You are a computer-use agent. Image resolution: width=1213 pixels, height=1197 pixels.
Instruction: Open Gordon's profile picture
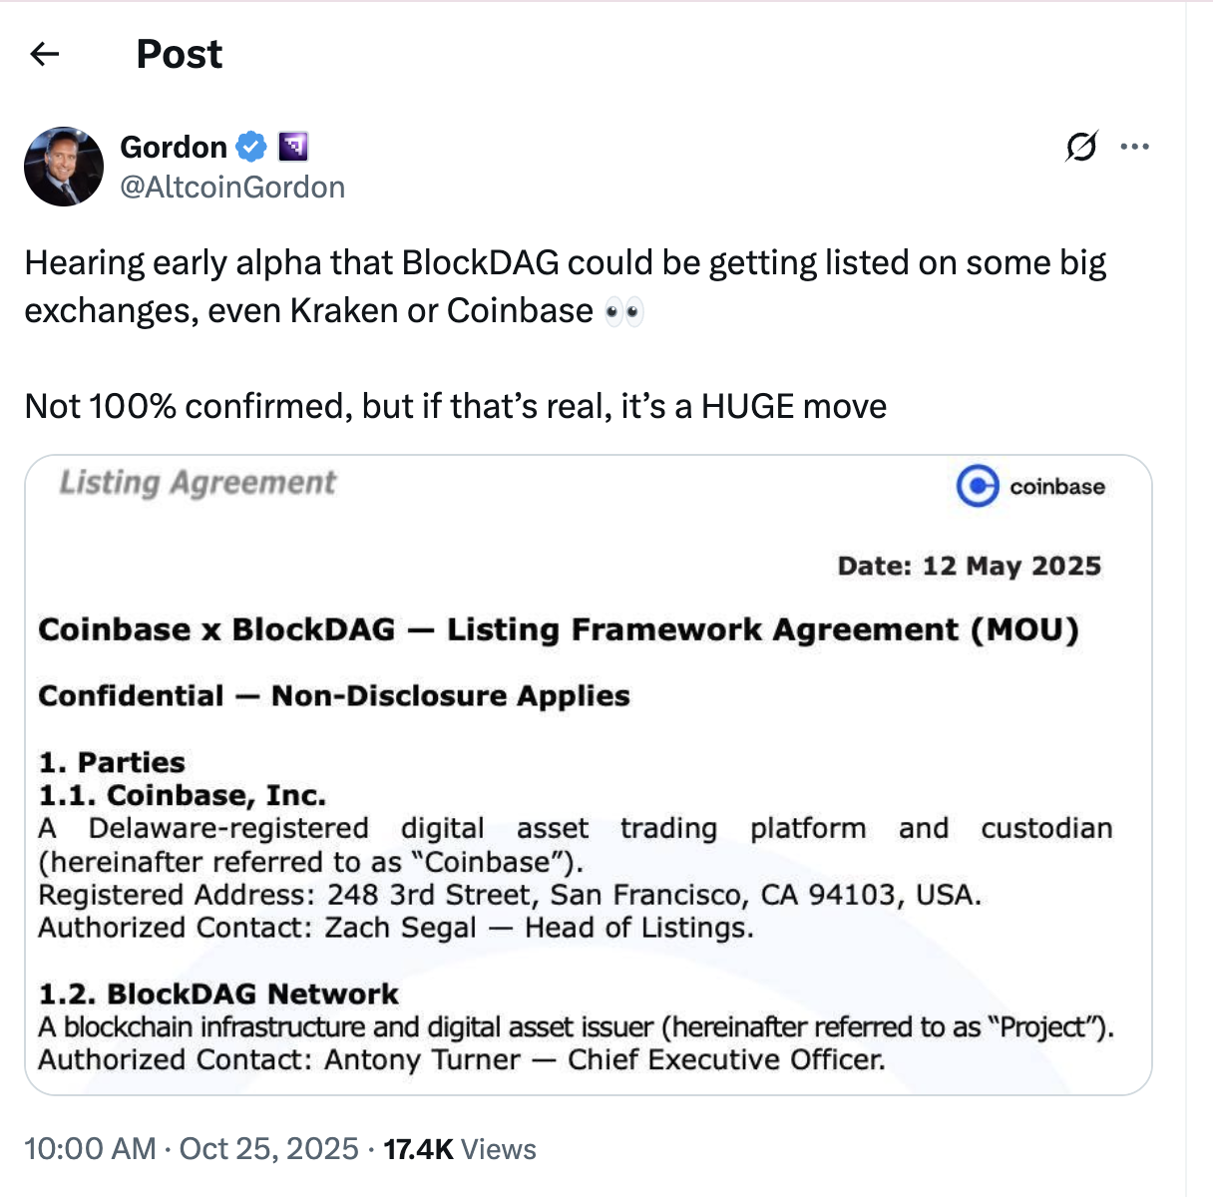tap(63, 167)
